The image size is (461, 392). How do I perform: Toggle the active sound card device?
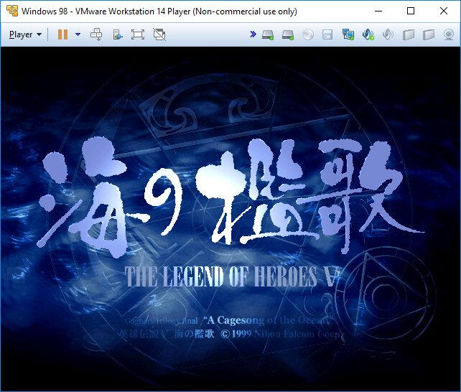(x=368, y=34)
